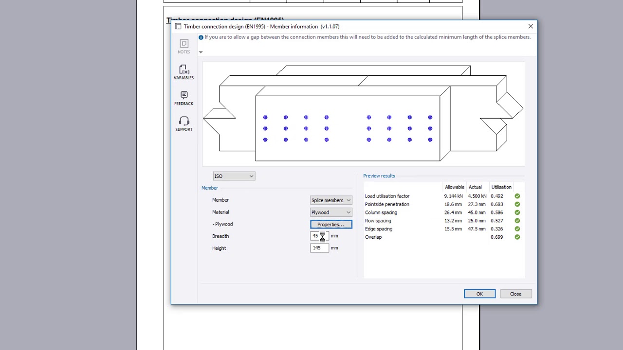
Task: Click the Breadth field label
Action: (220, 236)
